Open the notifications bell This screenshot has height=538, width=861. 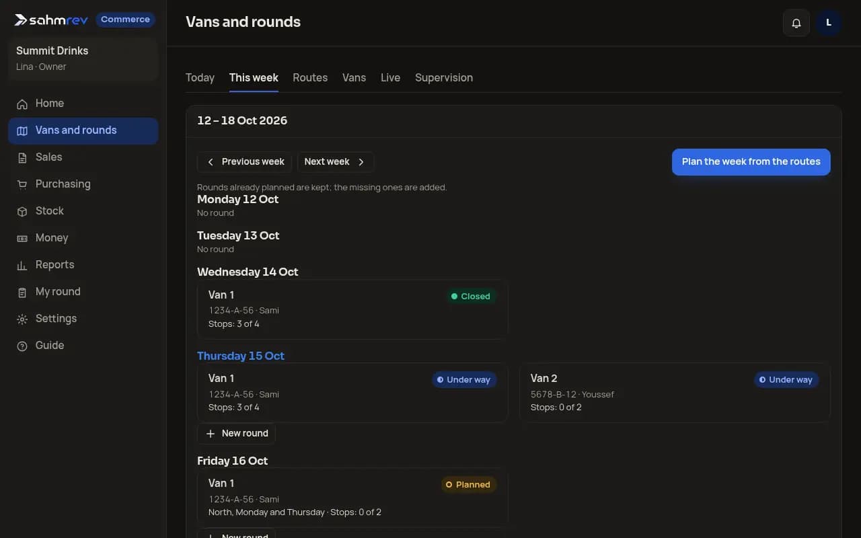(x=796, y=23)
